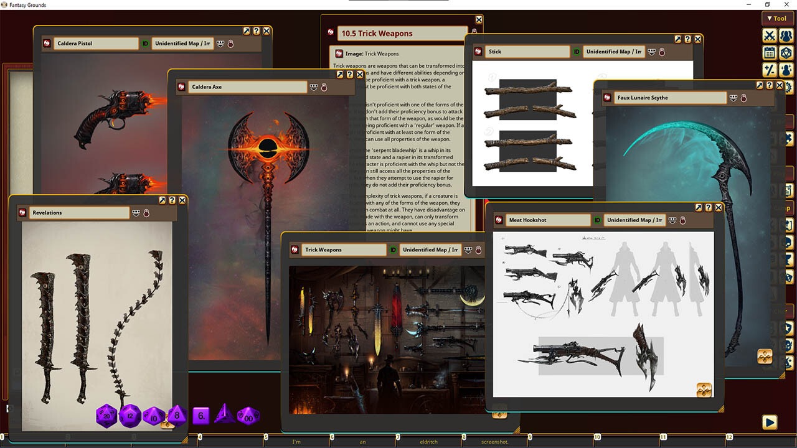Click the share arrow icon on Faux Lunaire Scythe

point(758,85)
